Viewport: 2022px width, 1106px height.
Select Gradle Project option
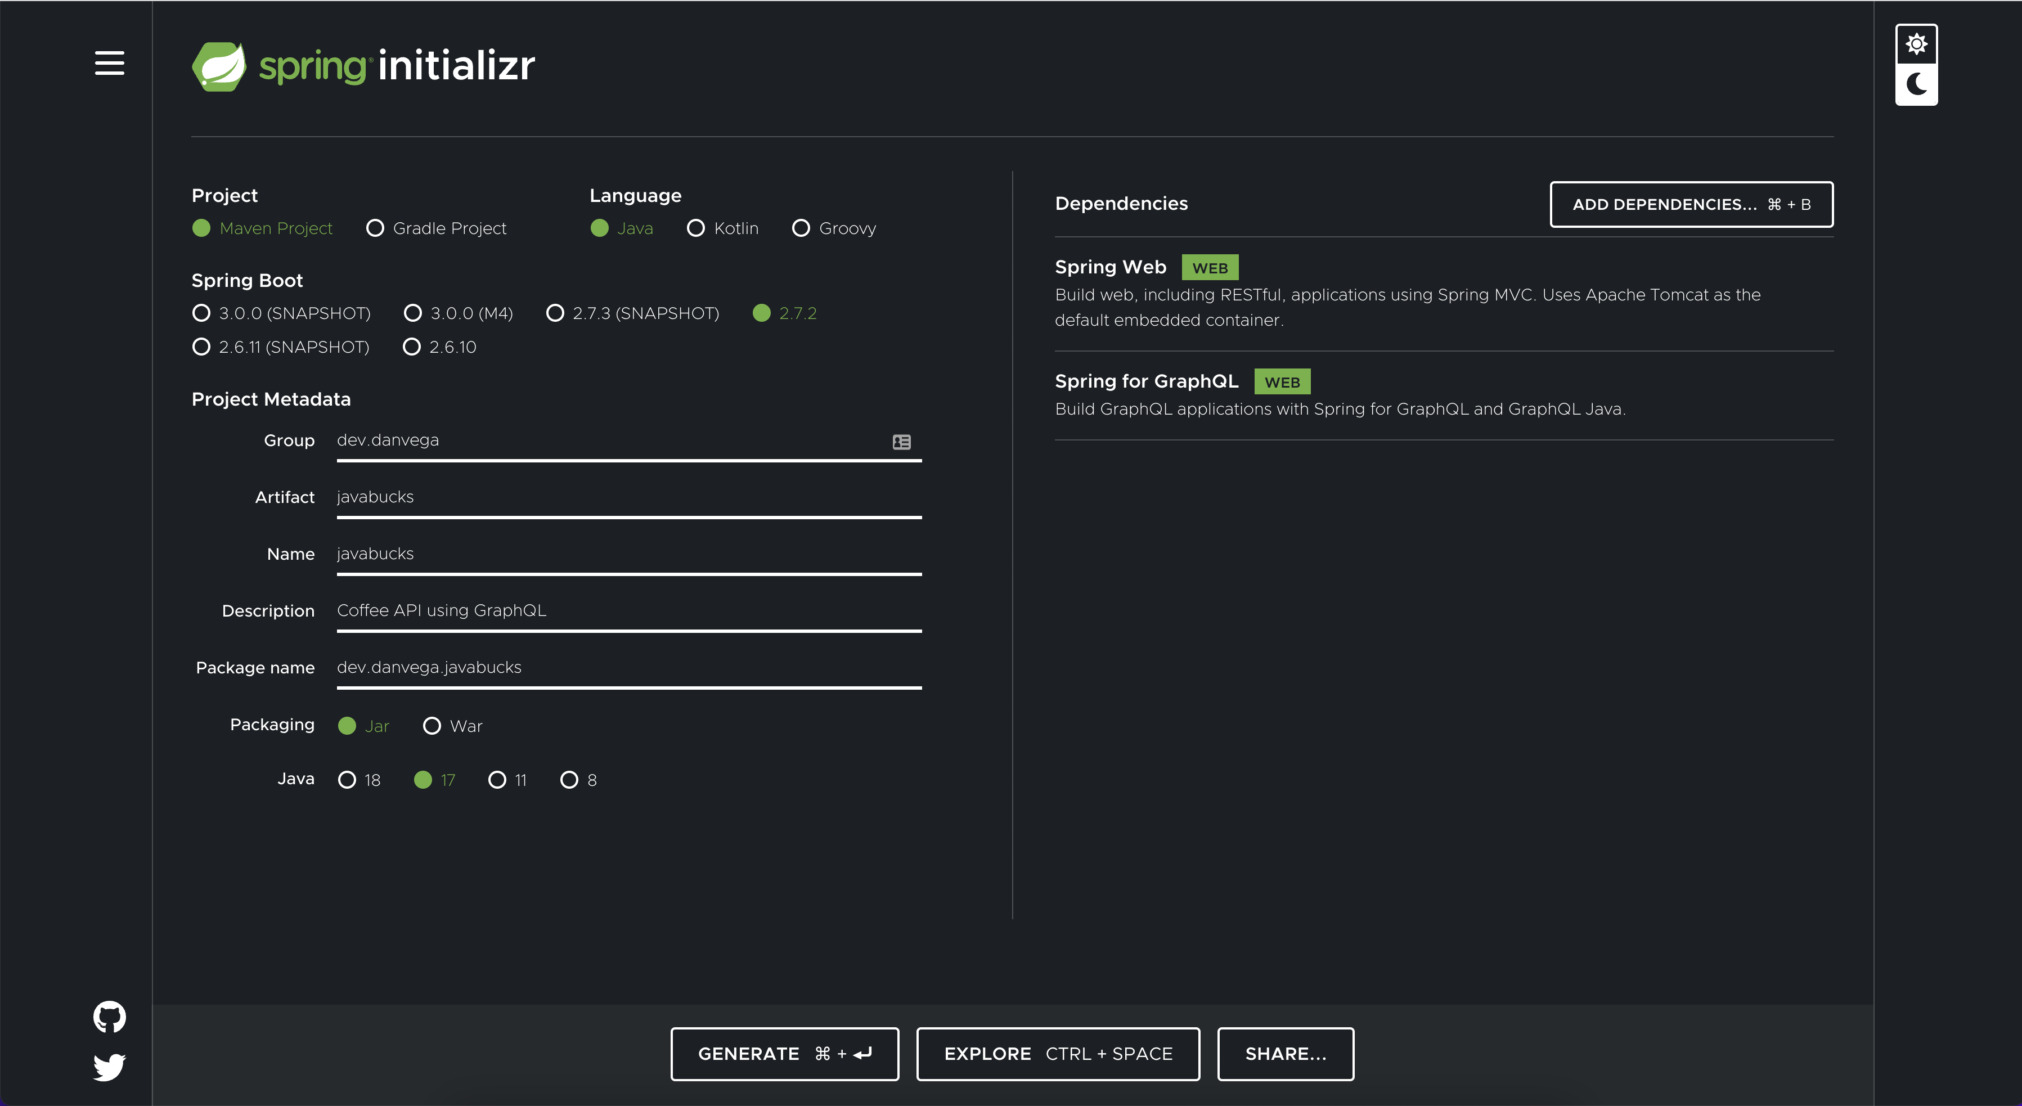[375, 228]
